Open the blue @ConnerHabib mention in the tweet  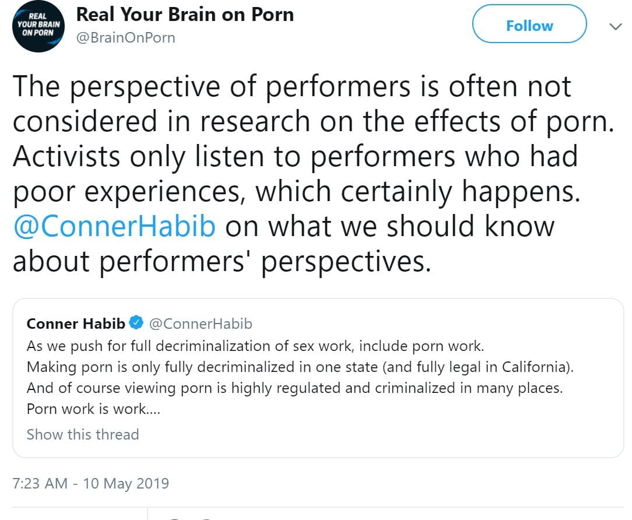click(114, 226)
